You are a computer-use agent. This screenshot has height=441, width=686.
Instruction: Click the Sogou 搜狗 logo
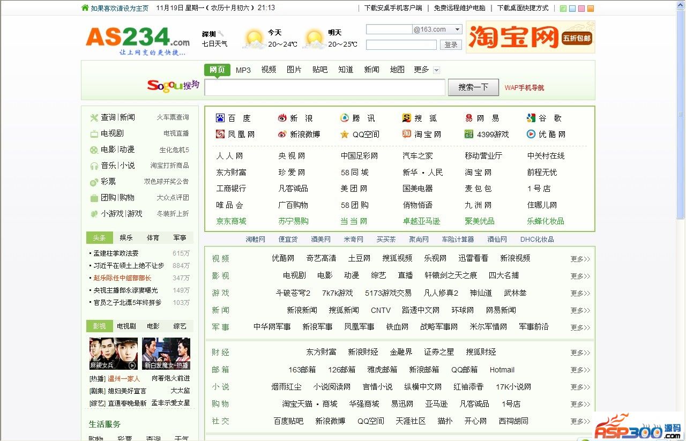pyautogui.click(x=173, y=86)
